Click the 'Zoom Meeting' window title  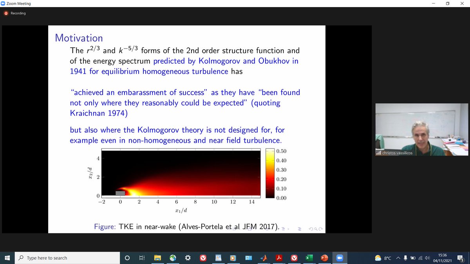[18, 4]
